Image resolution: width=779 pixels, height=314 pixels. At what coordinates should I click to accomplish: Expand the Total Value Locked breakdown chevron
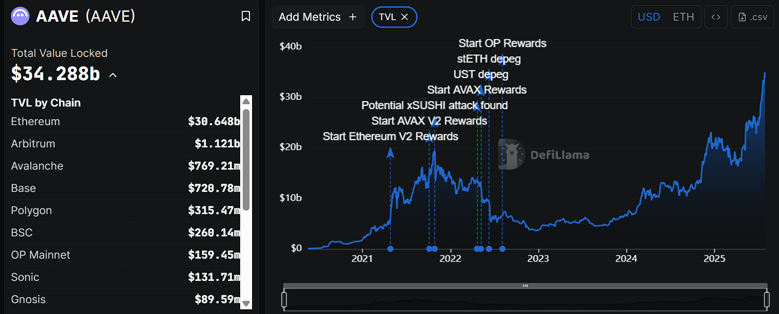tap(113, 76)
